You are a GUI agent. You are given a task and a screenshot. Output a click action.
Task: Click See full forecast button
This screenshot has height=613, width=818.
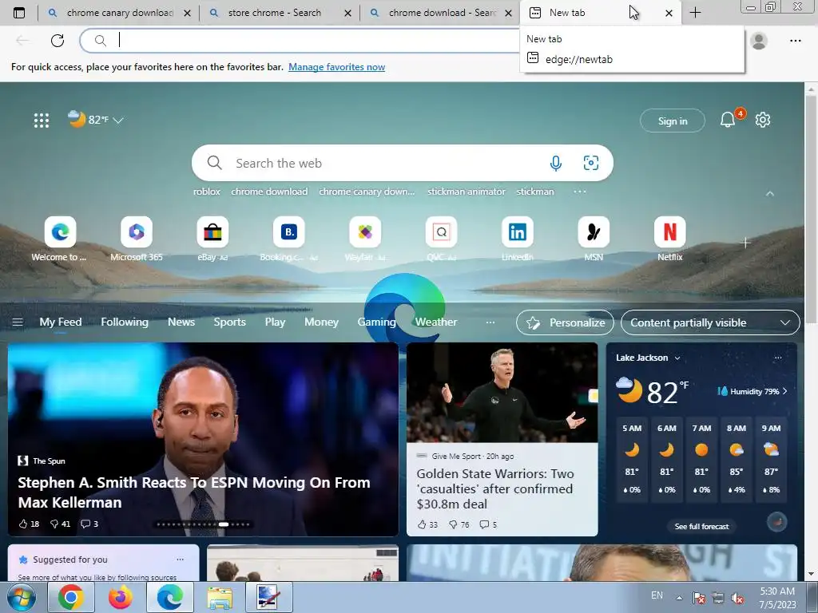pyautogui.click(x=701, y=527)
